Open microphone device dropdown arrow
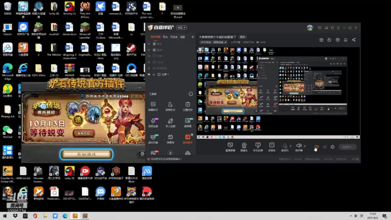Viewport: 391px width, 220px height. point(290,146)
